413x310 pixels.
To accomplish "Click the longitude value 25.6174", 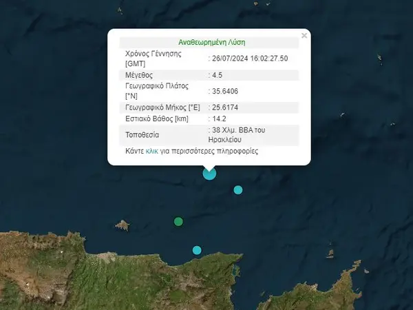I will 228,107.
